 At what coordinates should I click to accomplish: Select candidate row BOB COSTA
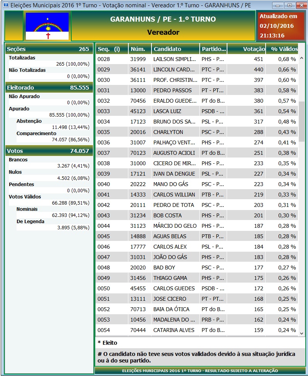pos(197,215)
